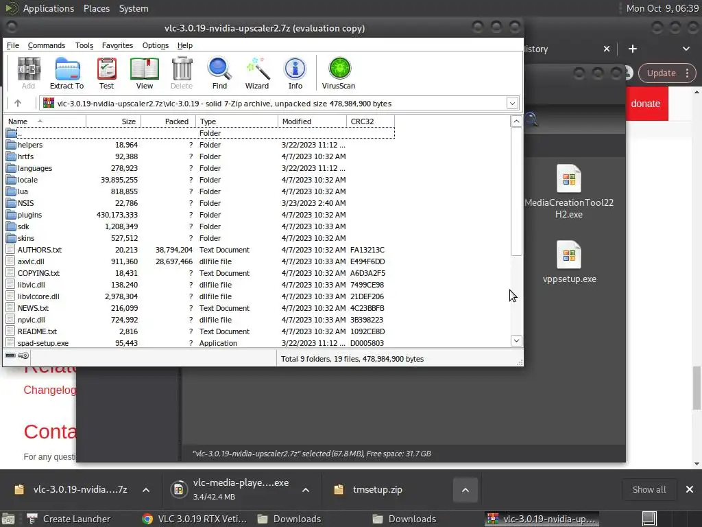
Task: Open the Places panel menu
Action: 97,8
